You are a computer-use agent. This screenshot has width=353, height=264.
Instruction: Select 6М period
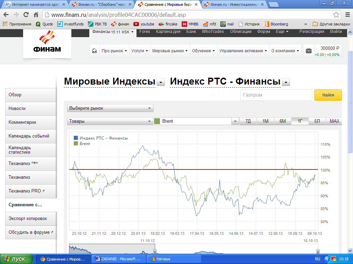click(283, 121)
